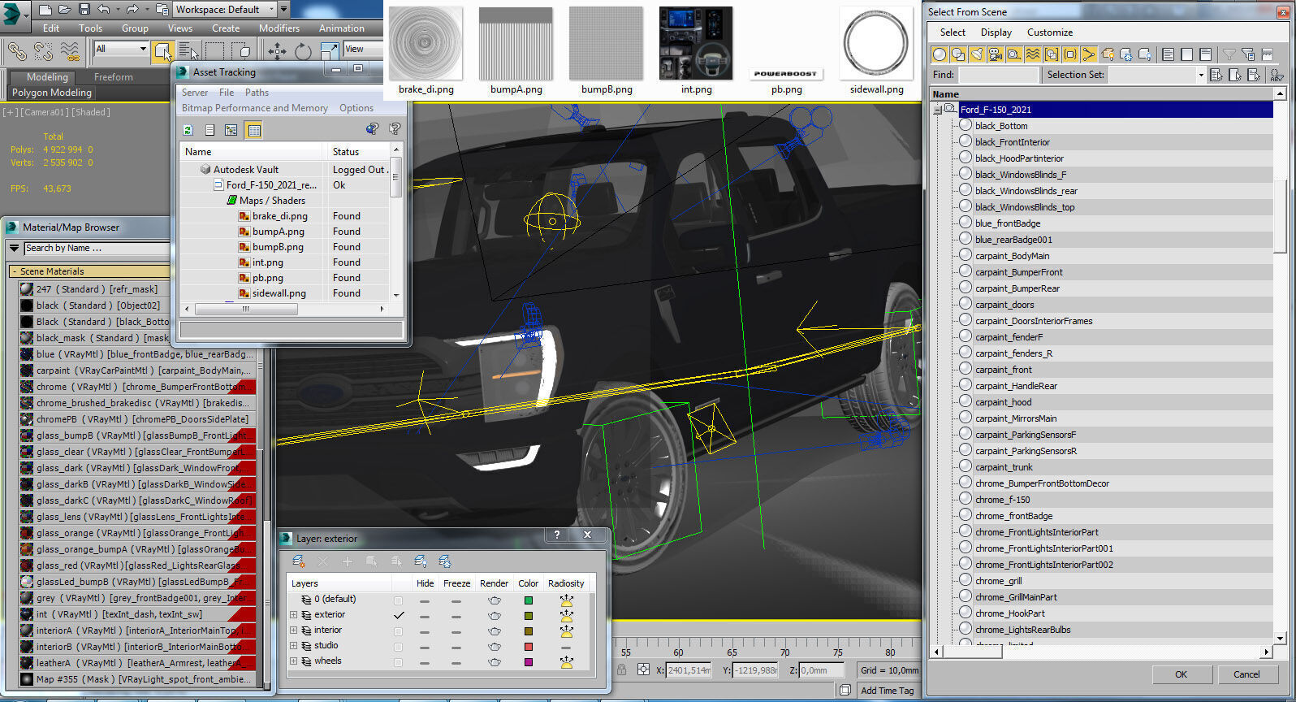
Task: Collapse the Scene Materials group in Material Browser
Action: (x=14, y=271)
